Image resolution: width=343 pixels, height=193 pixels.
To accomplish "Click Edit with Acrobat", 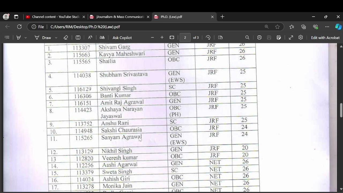I will (x=325, y=38).
